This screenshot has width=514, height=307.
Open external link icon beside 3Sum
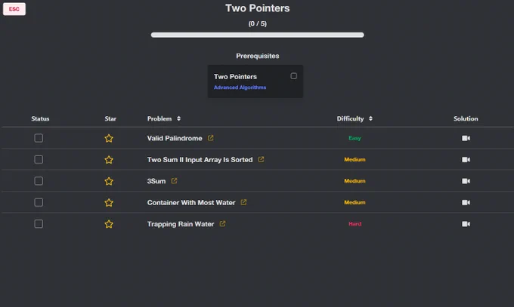[174, 181]
